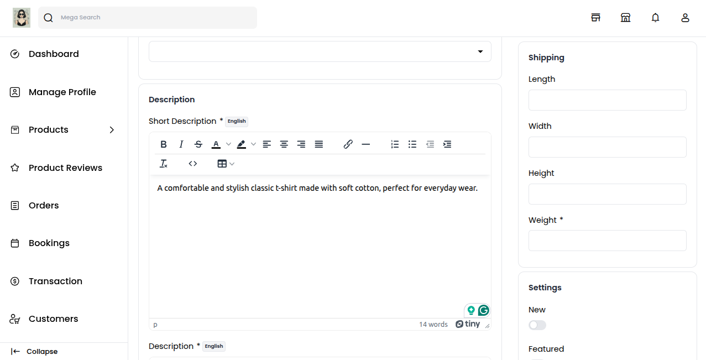Go to Orders in the sidebar
706x360 pixels.
(x=44, y=206)
